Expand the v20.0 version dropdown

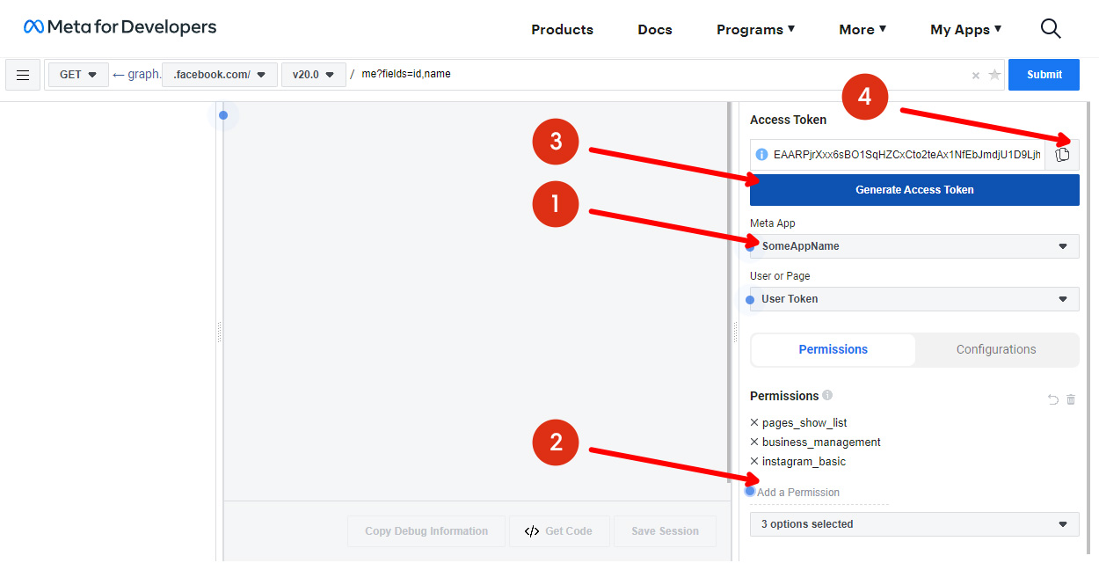[313, 75]
